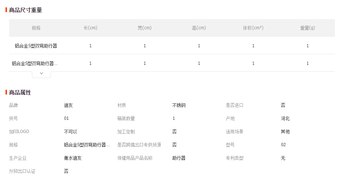Select the 宽(cm) column header
Viewport: 343px width, 177px height.
coord(145,28)
